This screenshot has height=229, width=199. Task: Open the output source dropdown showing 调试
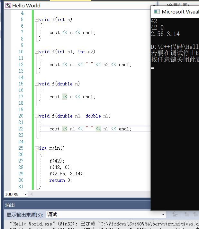pos(106,215)
